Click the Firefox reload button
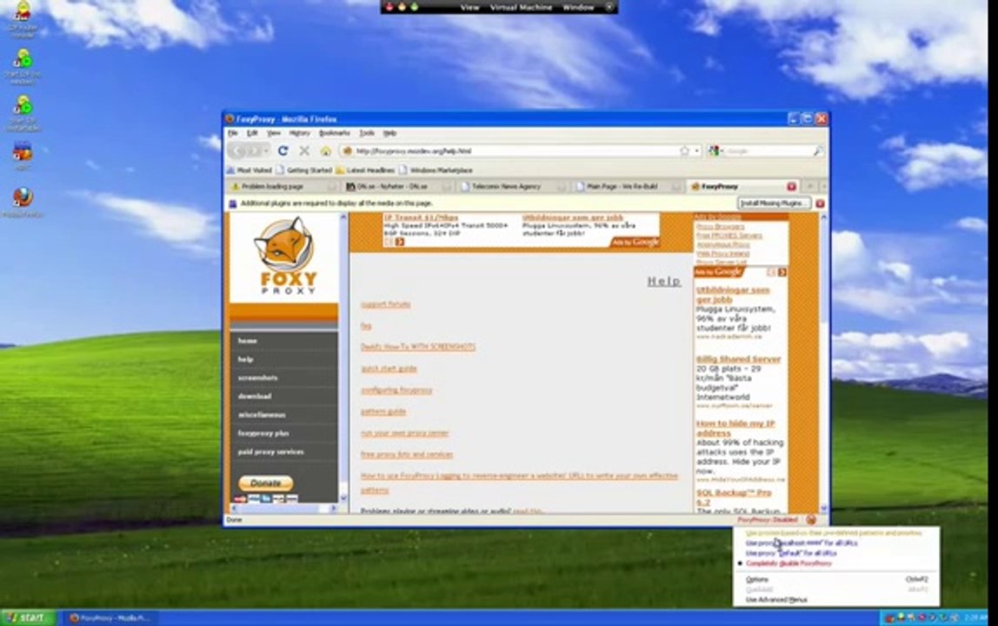 283,151
